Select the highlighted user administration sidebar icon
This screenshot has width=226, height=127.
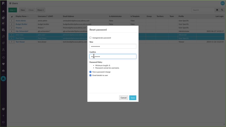pos(3,79)
